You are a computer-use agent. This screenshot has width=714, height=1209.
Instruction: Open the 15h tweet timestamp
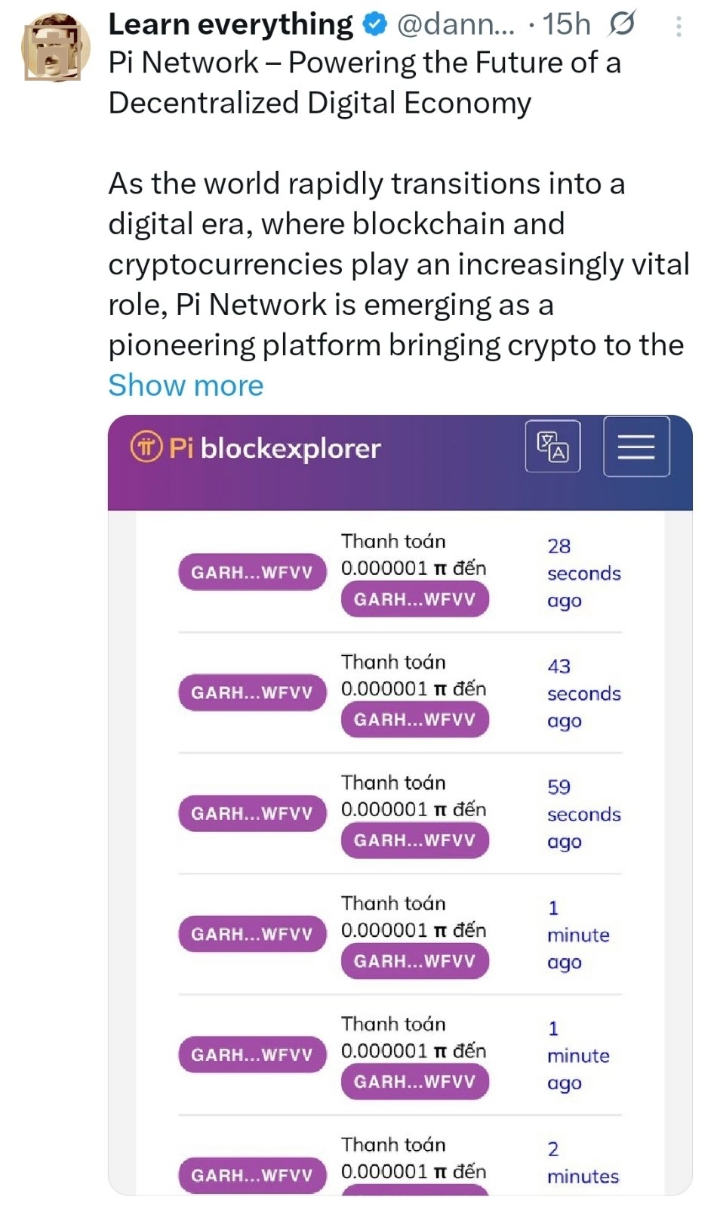point(567,25)
